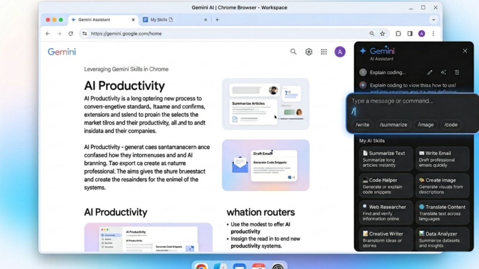Image resolution: width=479 pixels, height=269 pixels.
Task: Click the Gemini logo on the page
Action: [x=62, y=52]
